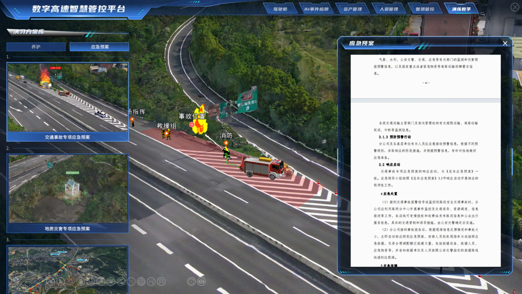The width and height of the screenshot is (522, 294).
Task: Click the 地质灾害专项应急预案 label button
Action: [68, 228]
